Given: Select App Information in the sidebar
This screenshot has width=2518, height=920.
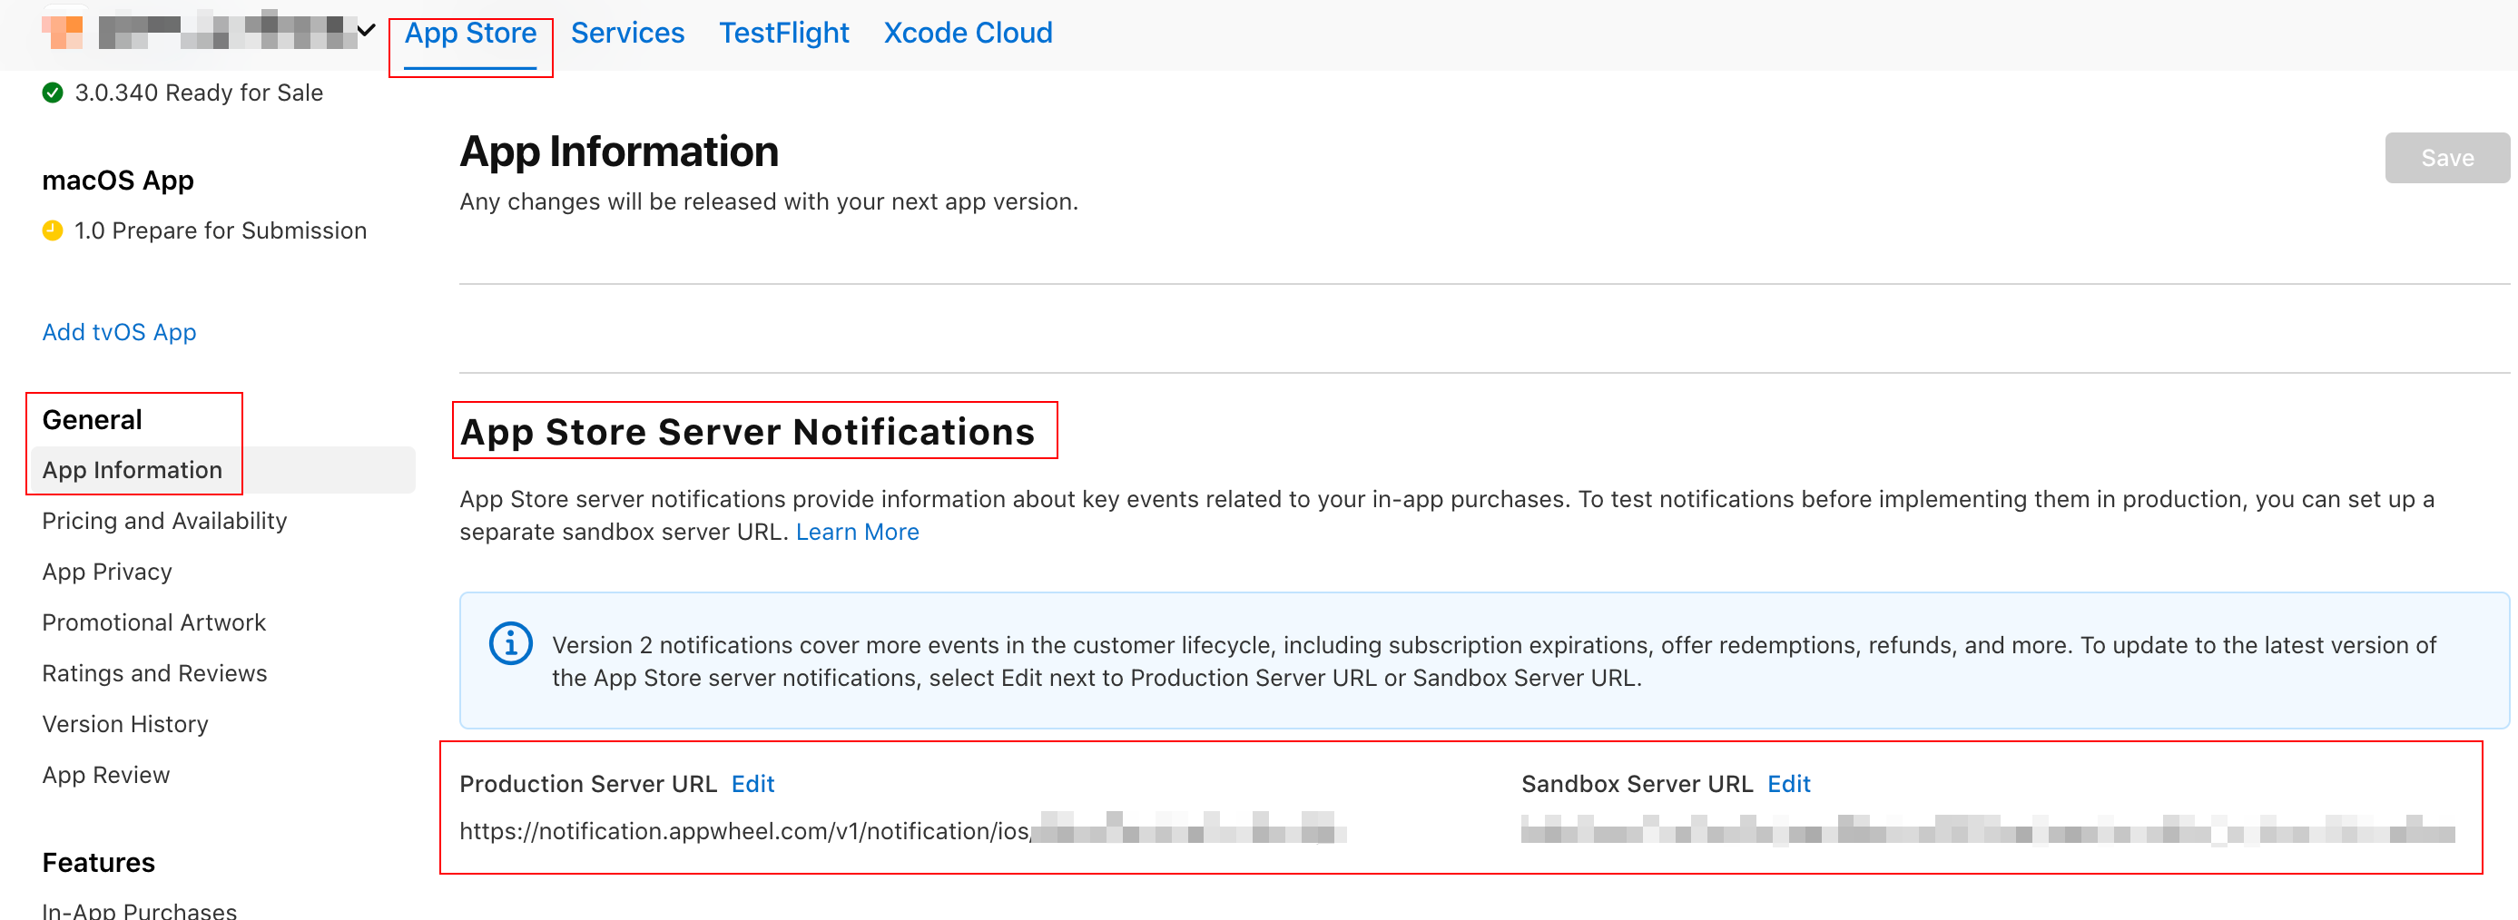Looking at the screenshot, I should (x=132, y=471).
